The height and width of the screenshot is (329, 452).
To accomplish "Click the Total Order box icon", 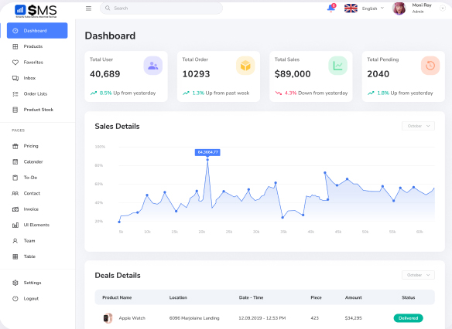I will coord(245,66).
